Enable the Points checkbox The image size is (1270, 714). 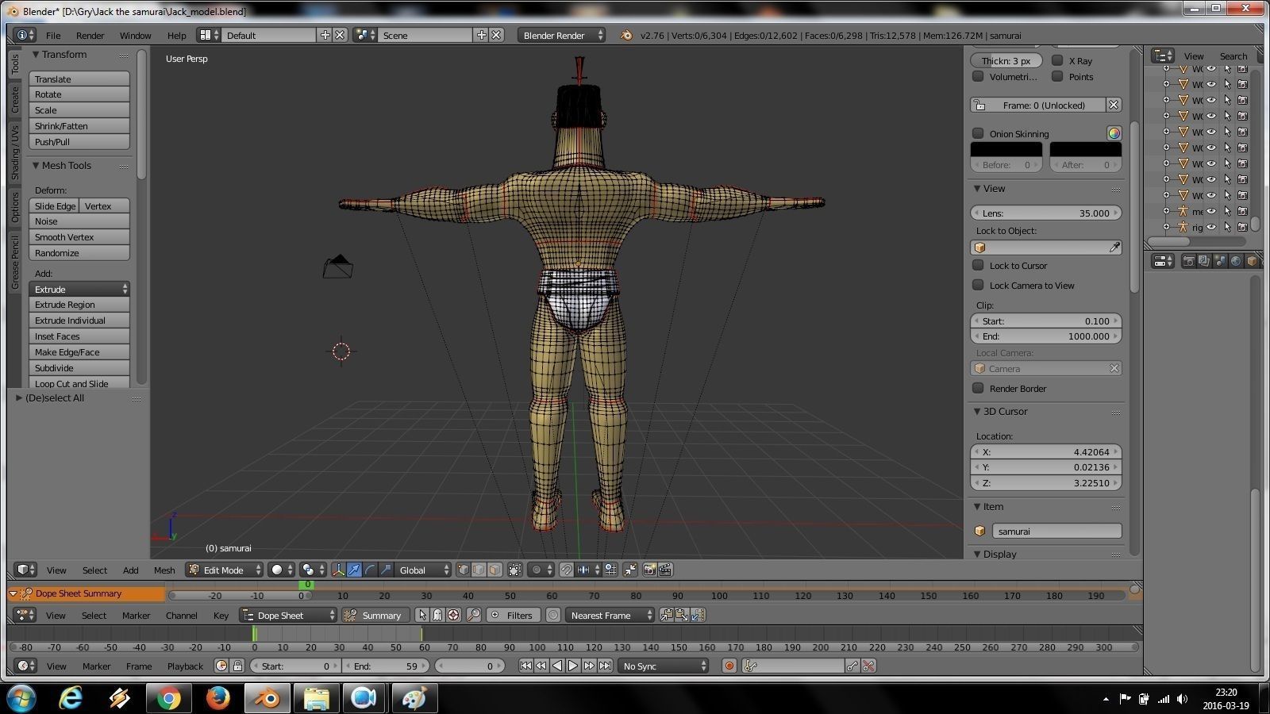pos(1057,76)
